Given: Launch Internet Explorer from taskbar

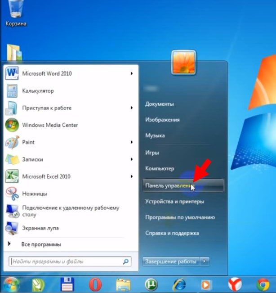Looking at the screenshot, I should pos(179,285).
